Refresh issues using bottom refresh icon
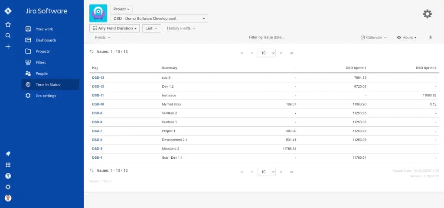444x208 pixels. point(91,170)
